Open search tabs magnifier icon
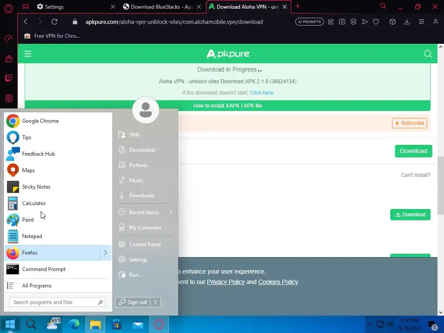This screenshot has width=444, height=333. pyautogui.click(x=383, y=6)
